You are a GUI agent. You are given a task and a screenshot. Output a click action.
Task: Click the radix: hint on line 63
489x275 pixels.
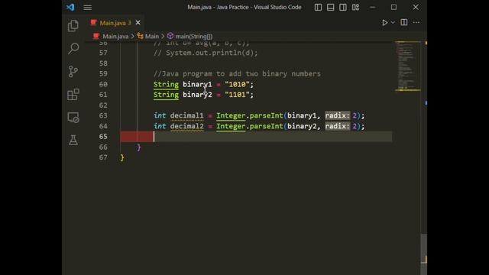tap(338, 115)
